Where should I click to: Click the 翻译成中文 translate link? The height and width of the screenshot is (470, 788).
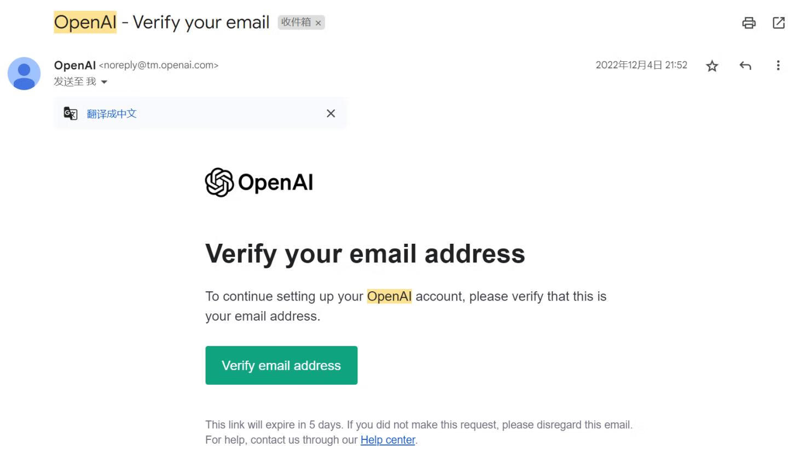point(112,114)
